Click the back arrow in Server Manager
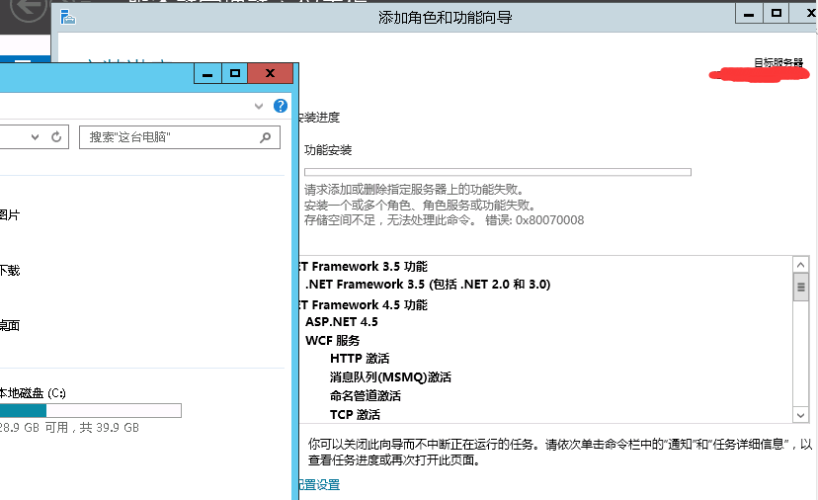This screenshot has width=818, height=500. click(x=29, y=8)
